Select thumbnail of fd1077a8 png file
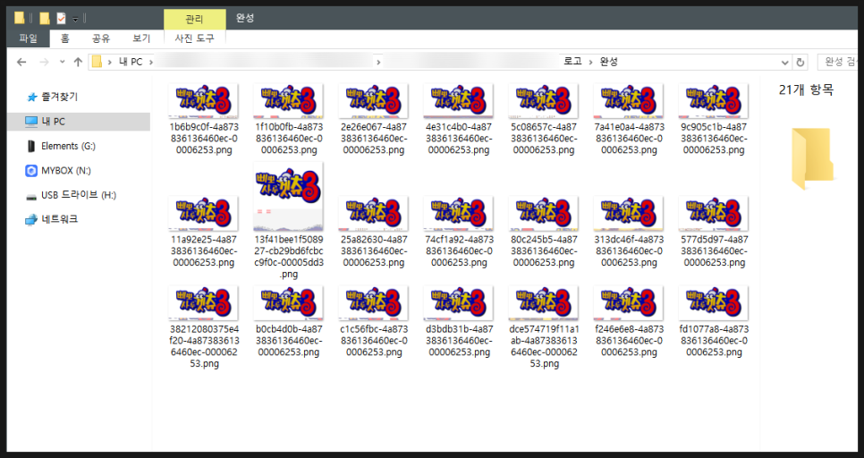The height and width of the screenshot is (458, 864). [713, 303]
